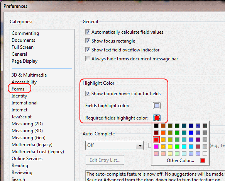Image resolution: width=225 pixels, height=181 pixels.
Task: Toggle Show border hover color for fields
Action: (x=88, y=94)
